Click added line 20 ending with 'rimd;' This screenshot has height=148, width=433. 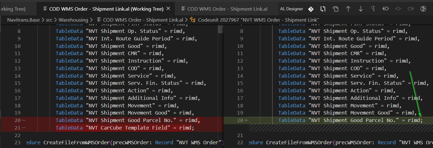[351, 120]
